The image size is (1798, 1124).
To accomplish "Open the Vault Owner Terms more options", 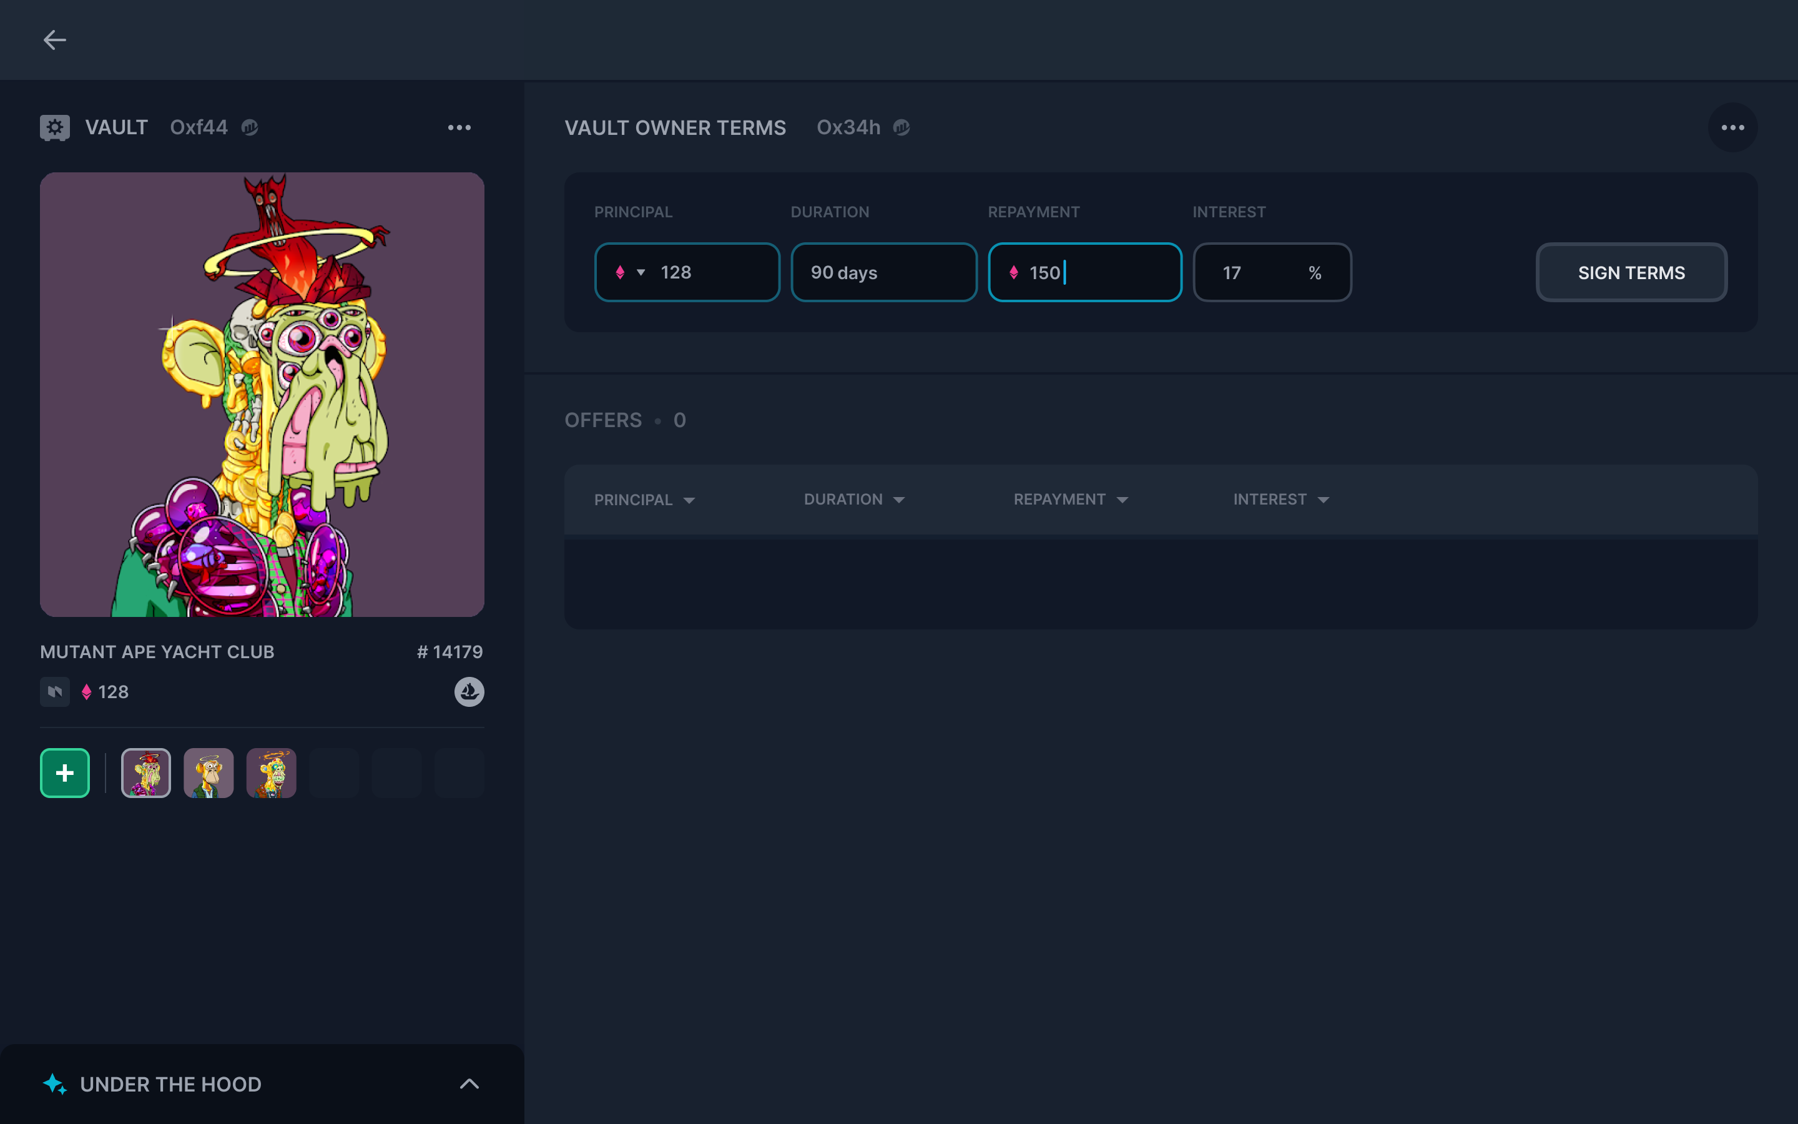I will (1732, 127).
